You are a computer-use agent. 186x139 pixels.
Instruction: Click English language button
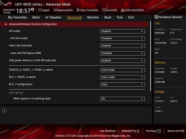coord(44,10)
